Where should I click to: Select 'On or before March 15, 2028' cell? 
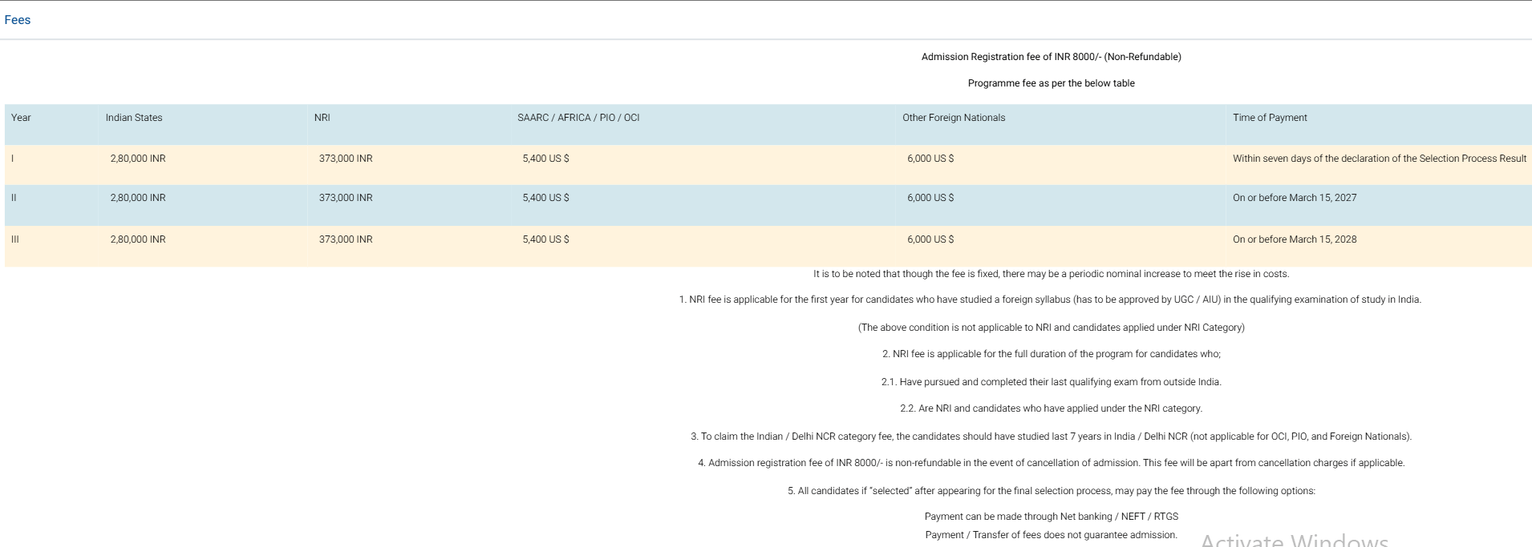pos(1295,239)
